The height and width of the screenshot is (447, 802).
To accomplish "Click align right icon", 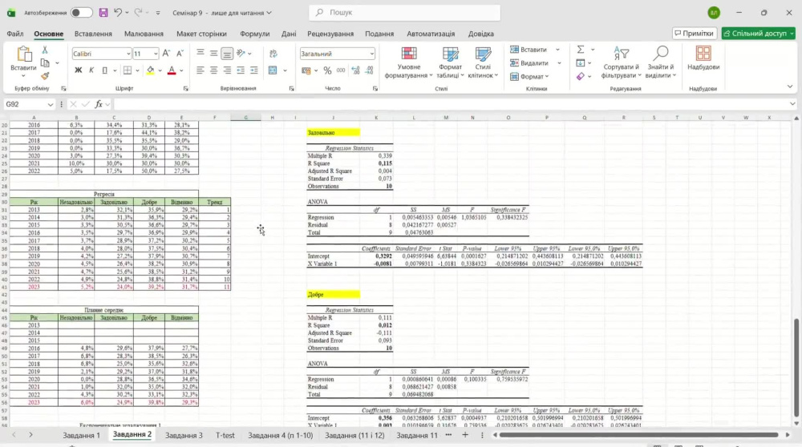I will coord(227,70).
